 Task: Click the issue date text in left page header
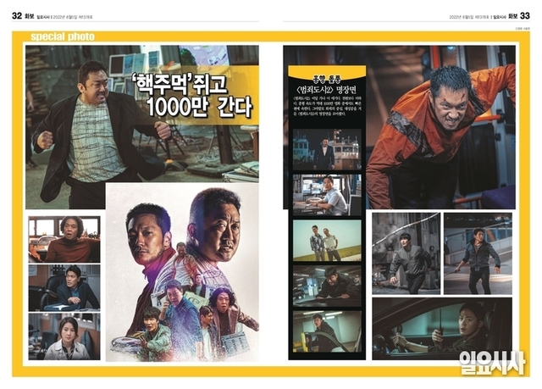coord(73,17)
